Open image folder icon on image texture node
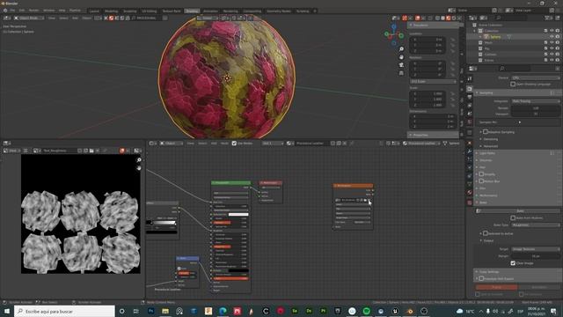 [366, 200]
